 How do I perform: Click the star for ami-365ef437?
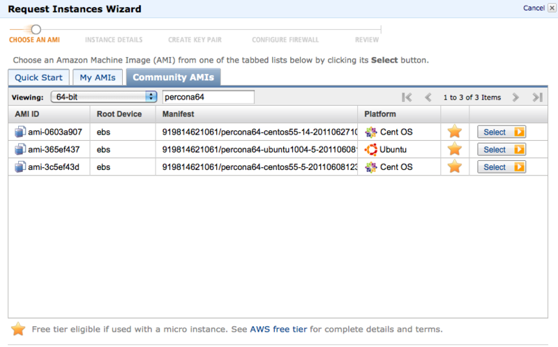pos(455,149)
